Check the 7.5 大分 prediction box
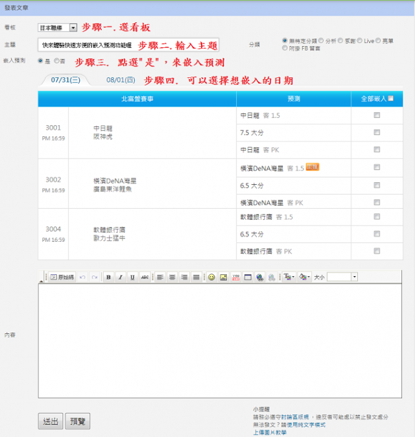Image resolution: width=415 pixels, height=437 pixels. [x=377, y=132]
